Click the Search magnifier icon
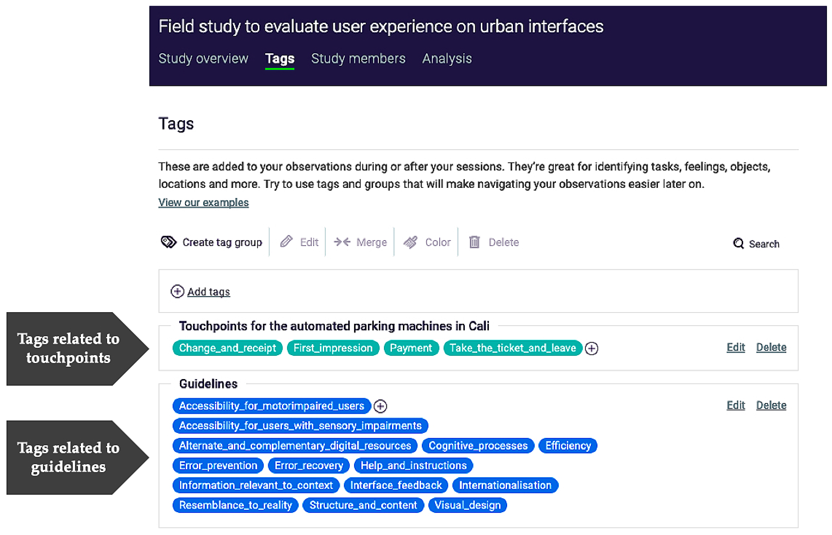 [x=738, y=243]
